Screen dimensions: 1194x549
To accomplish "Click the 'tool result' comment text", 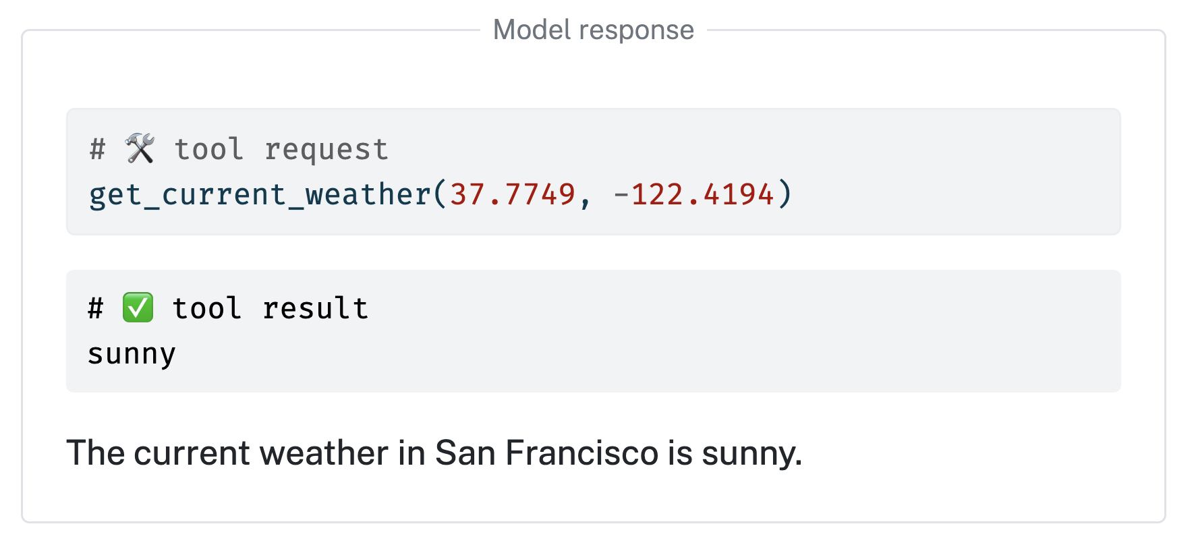I will (270, 308).
